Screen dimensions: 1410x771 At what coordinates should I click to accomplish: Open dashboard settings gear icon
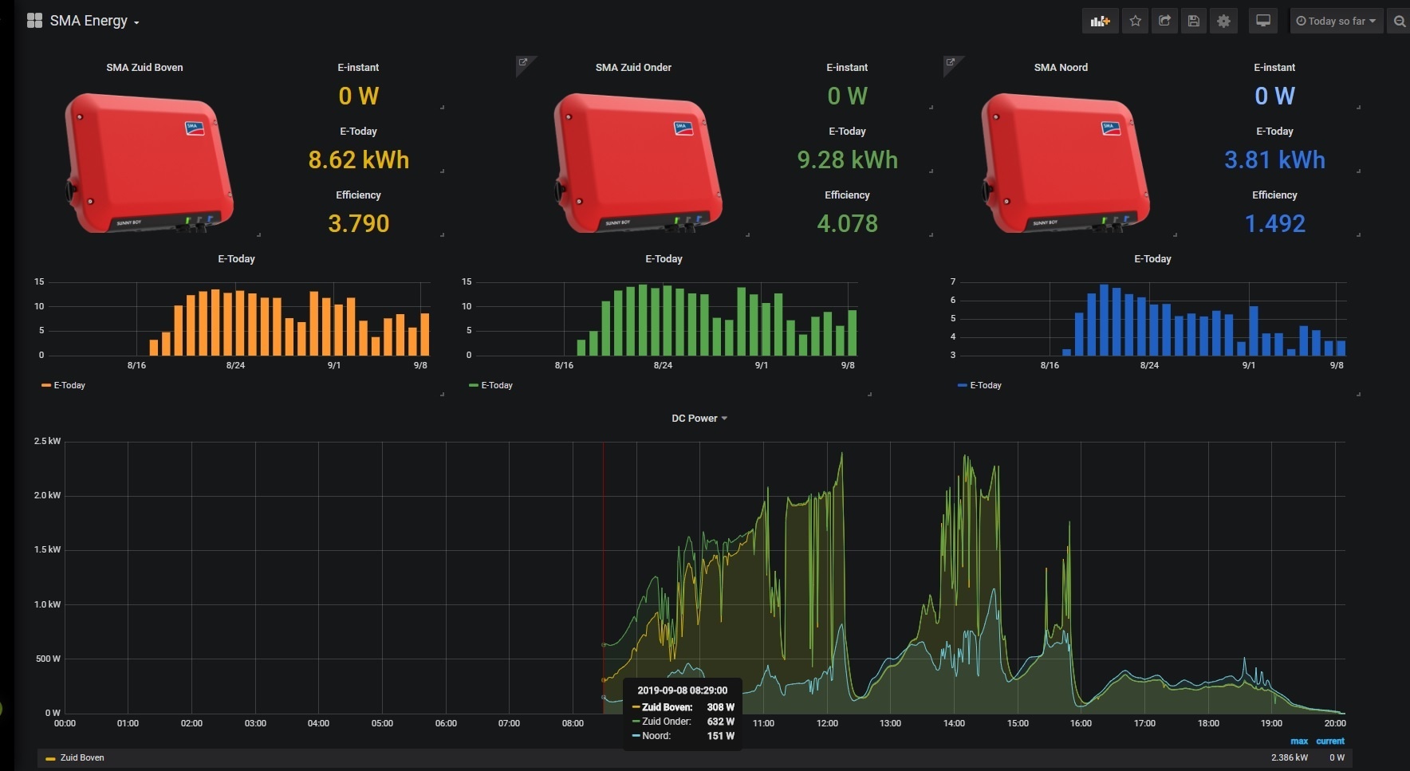[x=1223, y=22]
